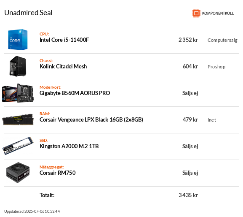Open the Corsair RM750 product name
This screenshot has width=243, height=217.
click(58, 173)
